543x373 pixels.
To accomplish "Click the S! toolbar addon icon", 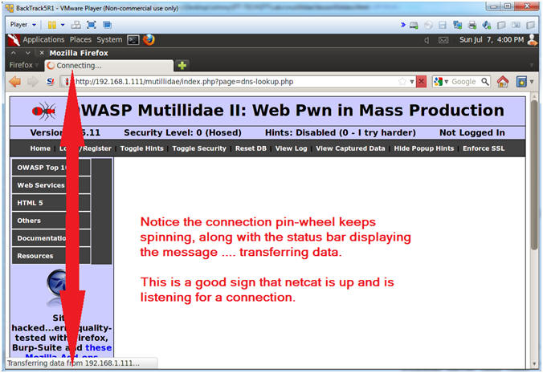I will (51, 82).
